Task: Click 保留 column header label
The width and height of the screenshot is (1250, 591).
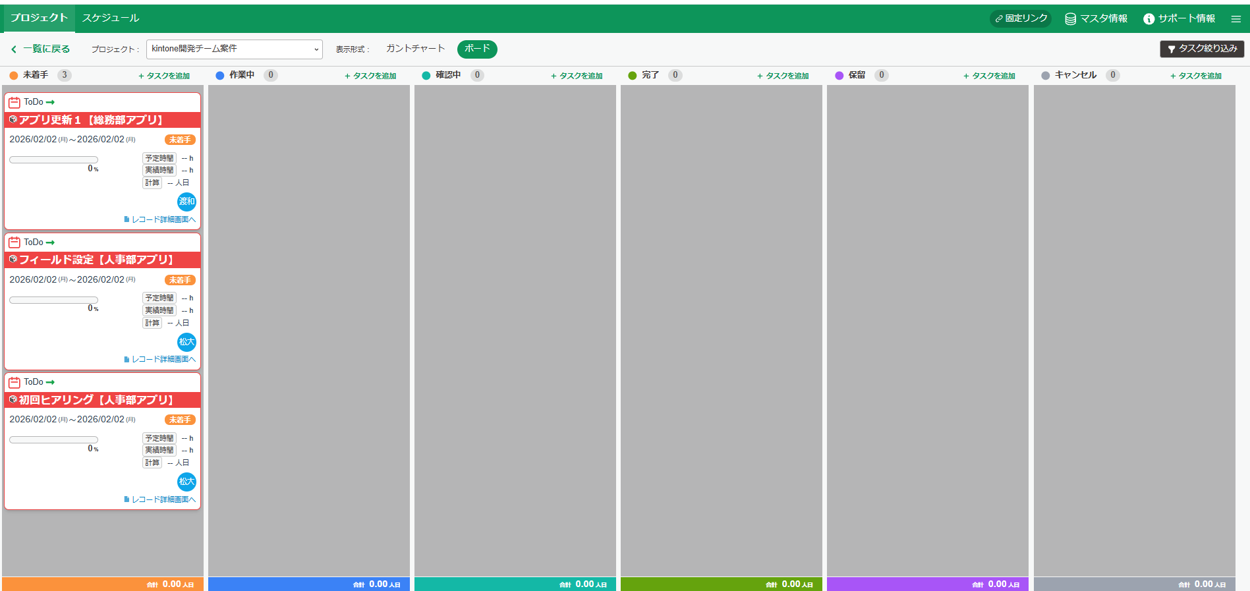Action: click(857, 75)
